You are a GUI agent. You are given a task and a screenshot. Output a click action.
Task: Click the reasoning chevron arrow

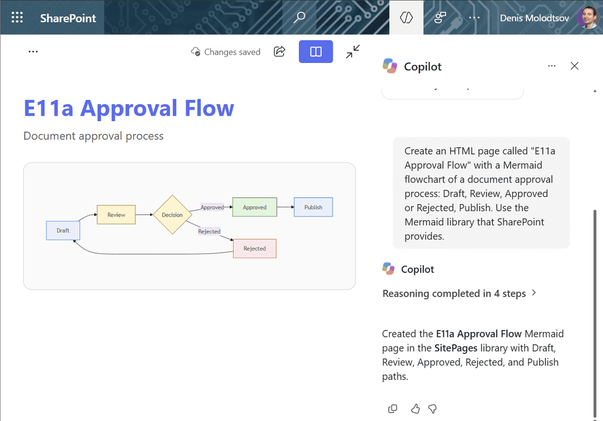(534, 293)
